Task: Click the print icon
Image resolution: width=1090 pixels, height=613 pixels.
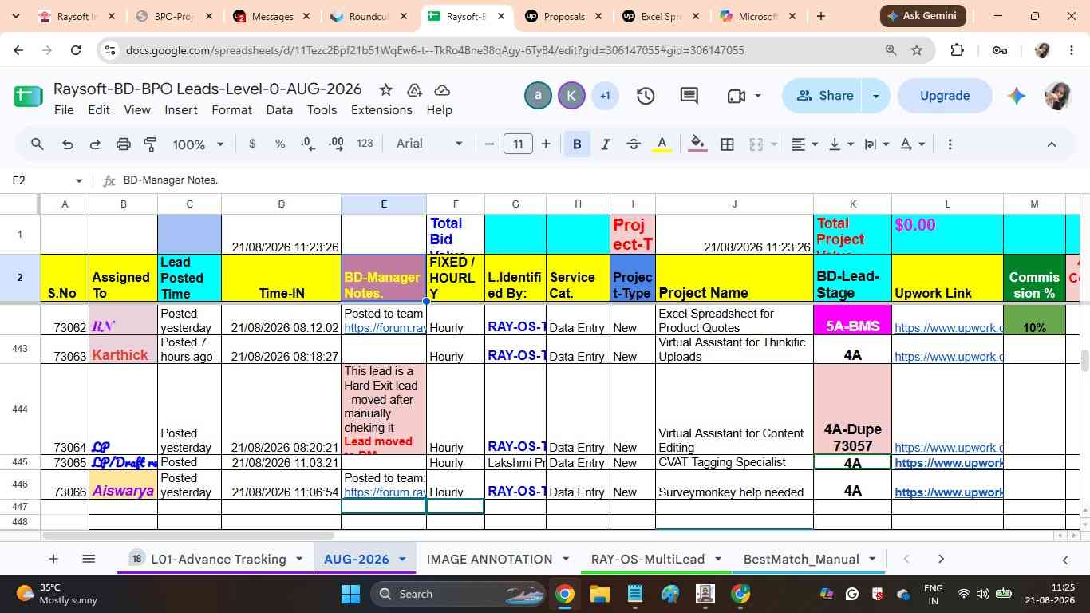Action: [123, 144]
